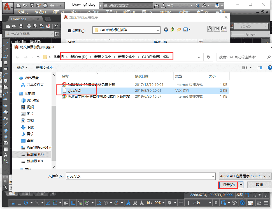
Task: Click Plot printer icon in quick access toolbar
Action: [x=45, y=6]
